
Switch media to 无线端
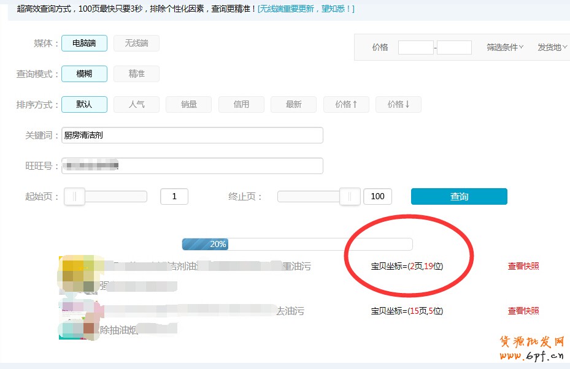136,43
